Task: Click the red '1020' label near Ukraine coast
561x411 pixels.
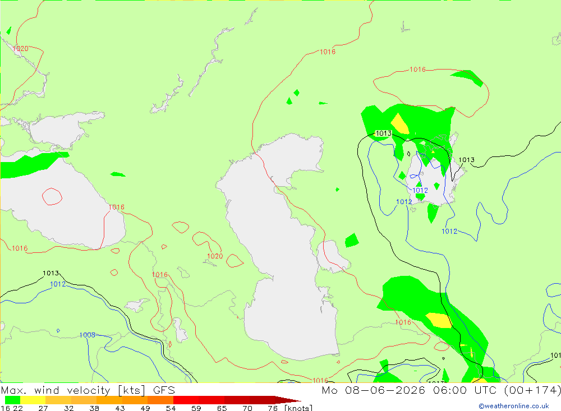Action: pyautogui.click(x=20, y=49)
